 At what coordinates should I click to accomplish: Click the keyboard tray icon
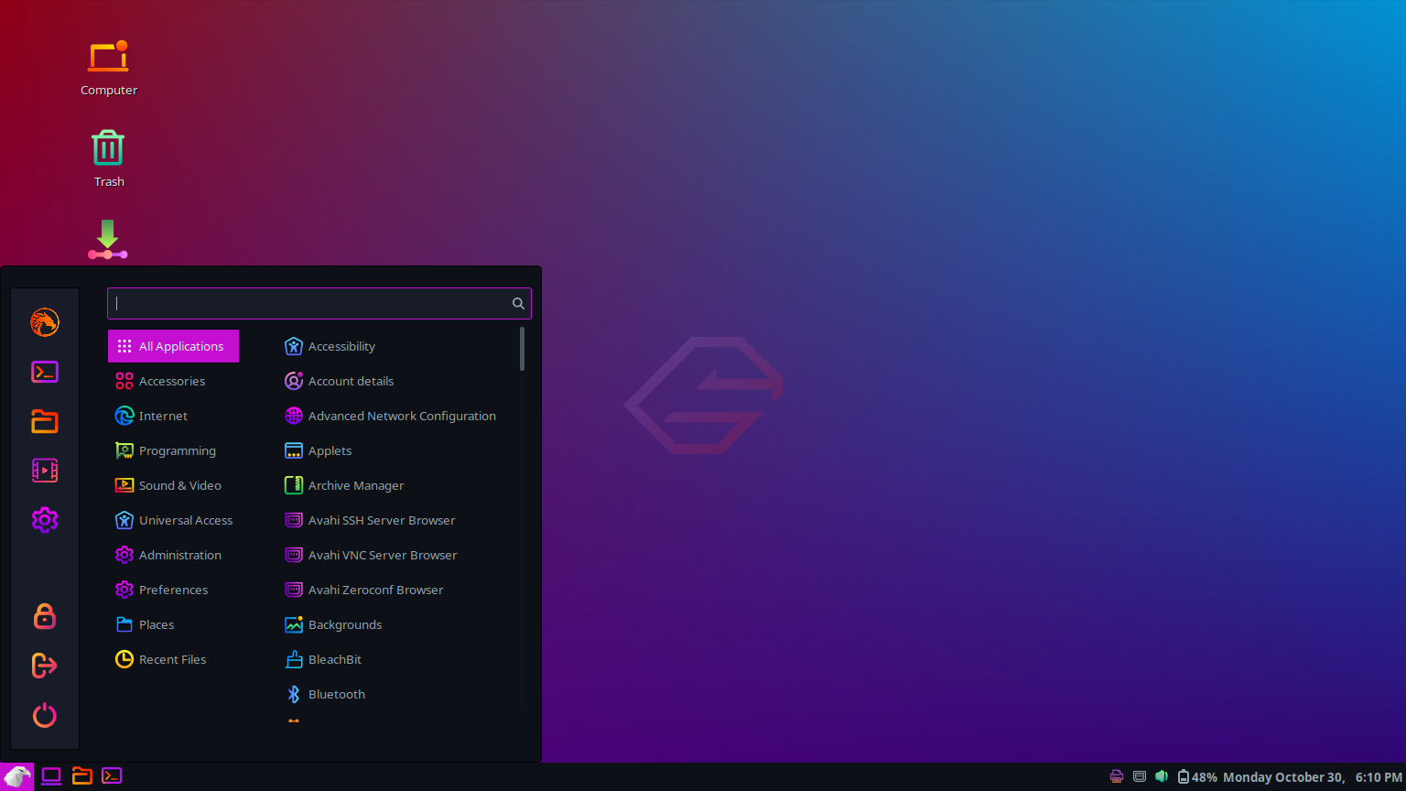[x=1140, y=776]
